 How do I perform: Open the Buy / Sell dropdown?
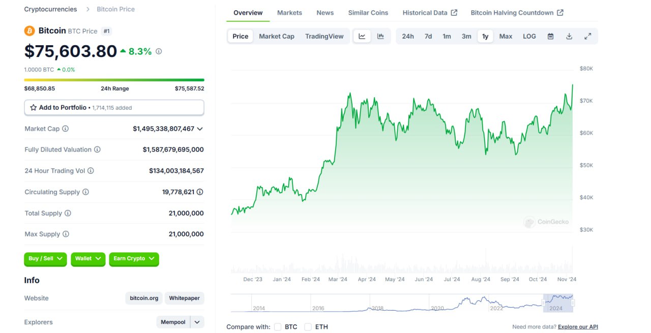point(45,259)
